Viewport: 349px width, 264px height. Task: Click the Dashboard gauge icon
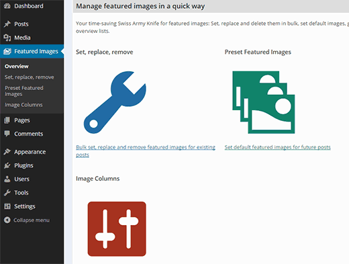coord(7,6)
